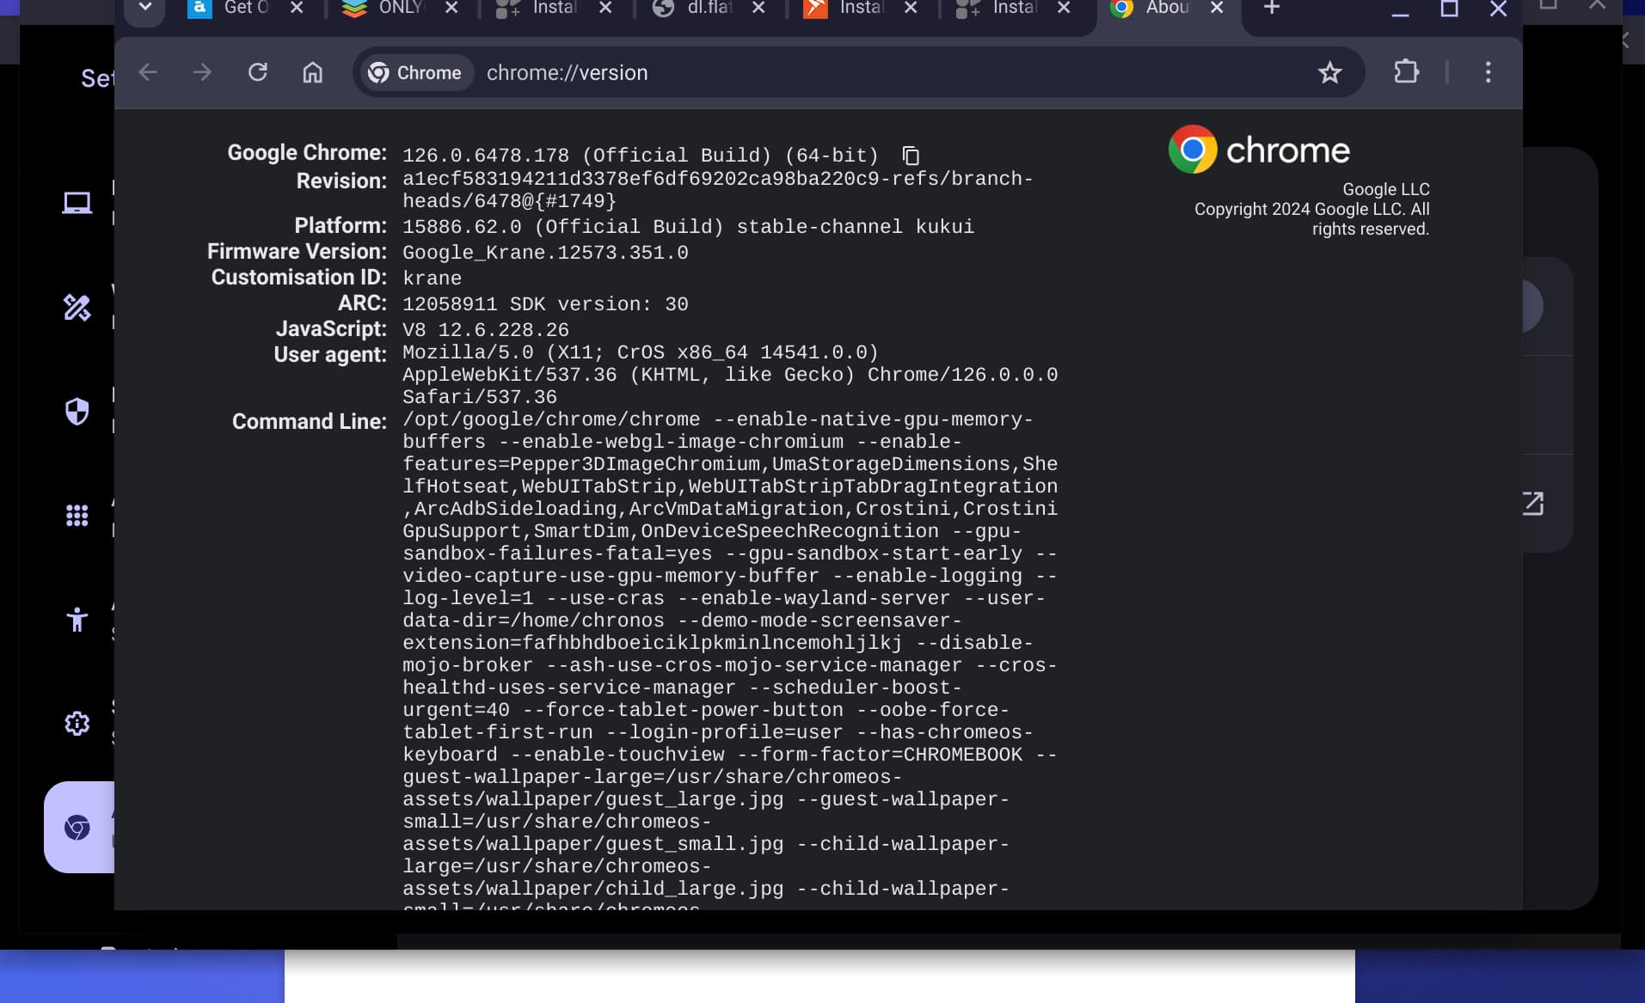1645x1003 pixels.
Task: Open Privacy shield icon in Settings
Action: click(x=77, y=412)
